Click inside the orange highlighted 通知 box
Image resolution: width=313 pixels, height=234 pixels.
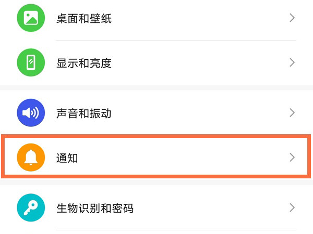183,157
